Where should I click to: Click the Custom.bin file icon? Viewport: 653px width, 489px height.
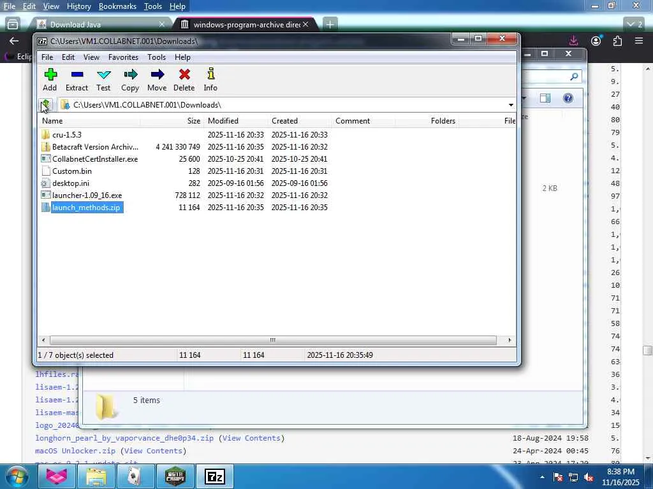[x=46, y=171]
